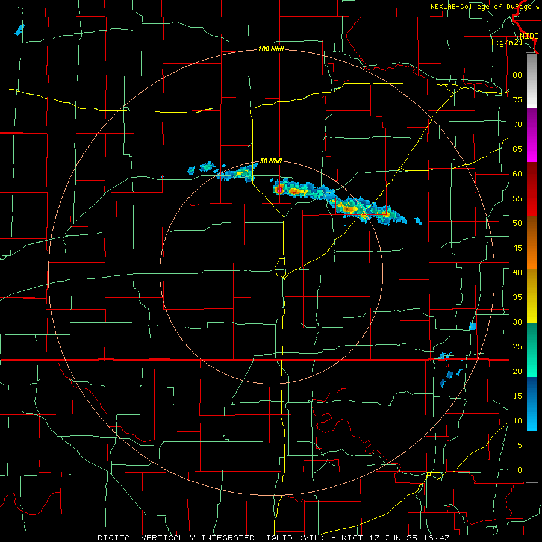542x542 pixels.
Task: Click the 45 value on the color scale
Action: pyautogui.click(x=517, y=248)
